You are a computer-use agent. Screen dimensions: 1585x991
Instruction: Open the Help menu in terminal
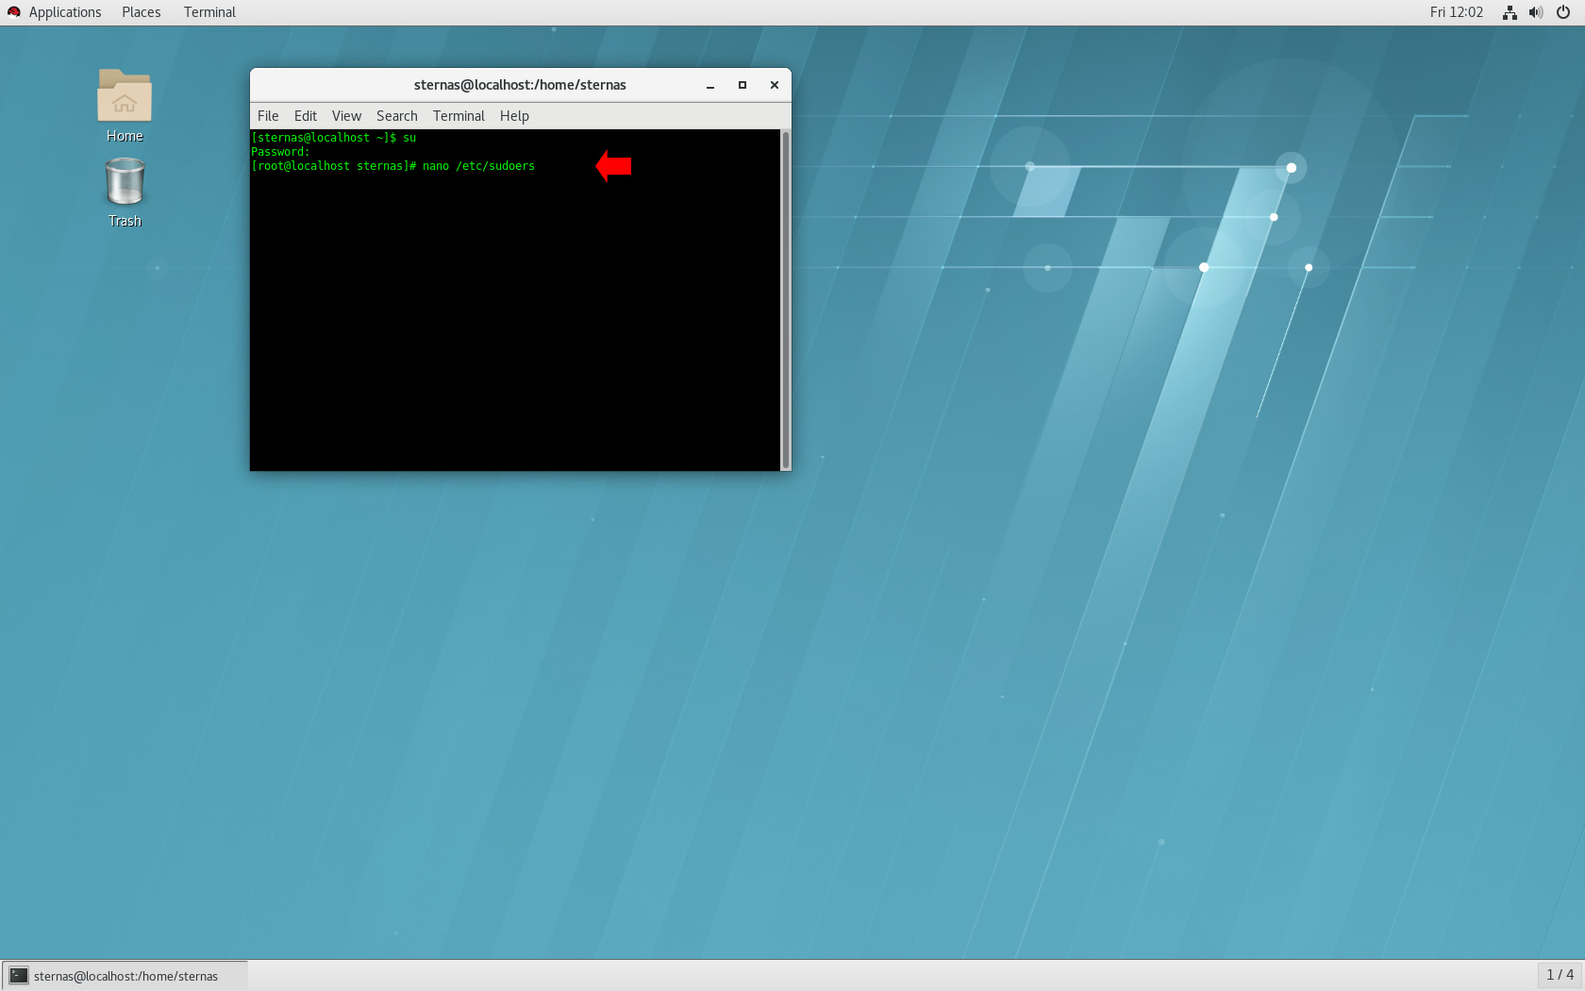click(x=514, y=116)
